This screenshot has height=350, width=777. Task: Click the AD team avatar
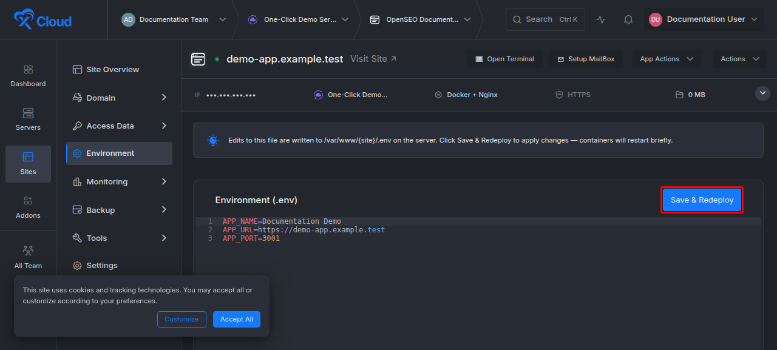(x=128, y=19)
